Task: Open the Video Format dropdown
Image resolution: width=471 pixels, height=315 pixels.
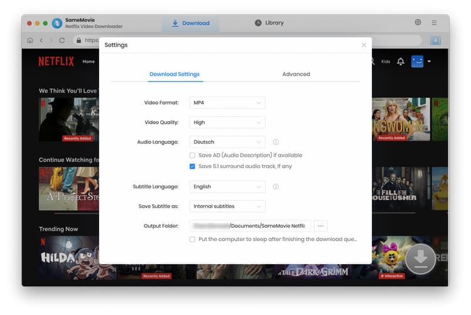Action: click(x=227, y=103)
